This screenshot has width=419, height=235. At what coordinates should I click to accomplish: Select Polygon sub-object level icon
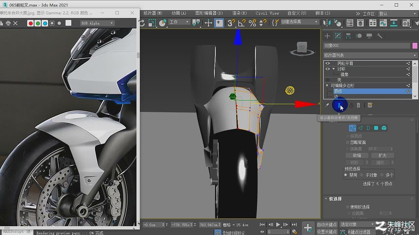coord(376,128)
